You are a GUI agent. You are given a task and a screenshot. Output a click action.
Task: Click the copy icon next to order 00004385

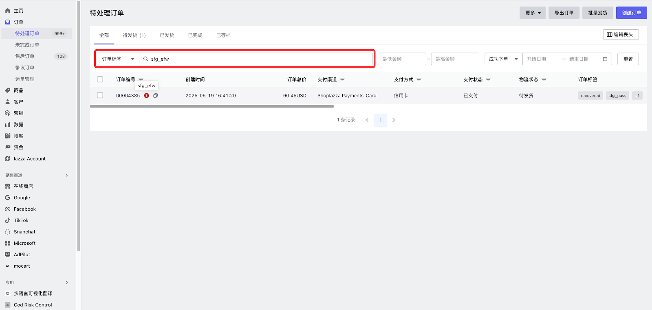pyautogui.click(x=155, y=96)
